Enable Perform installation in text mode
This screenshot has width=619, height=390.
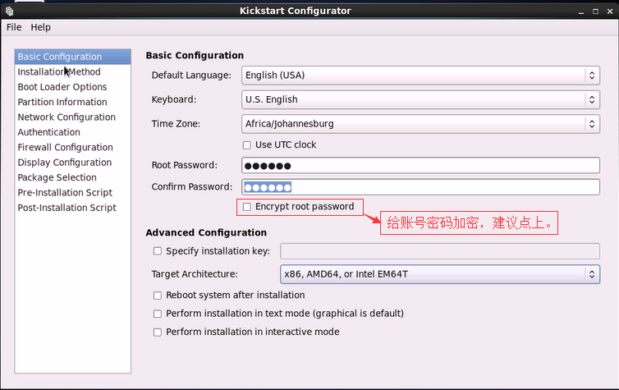coord(158,314)
